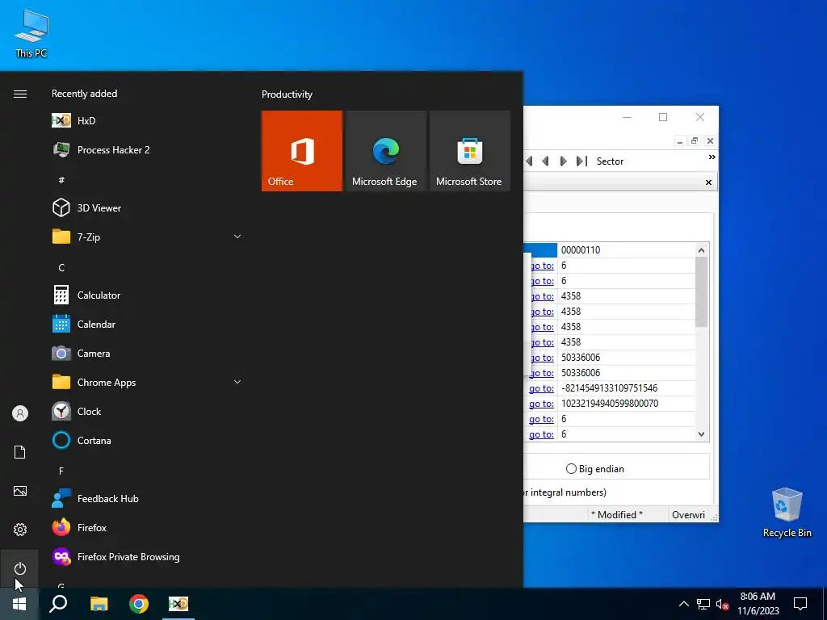Click the muted volume tray icon
This screenshot has height=620, width=827.
[722, 604]
